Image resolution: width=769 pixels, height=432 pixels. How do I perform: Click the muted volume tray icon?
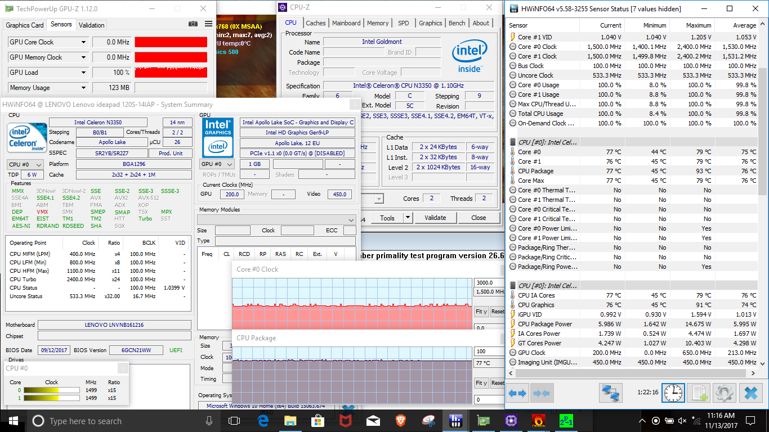(682, 421)
